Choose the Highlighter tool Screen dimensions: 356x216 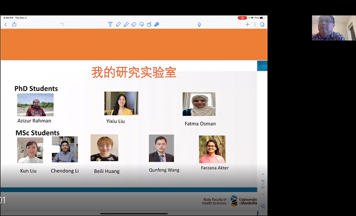click(126, 24)
